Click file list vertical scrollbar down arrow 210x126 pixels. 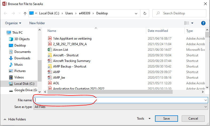tap(207, 87)
